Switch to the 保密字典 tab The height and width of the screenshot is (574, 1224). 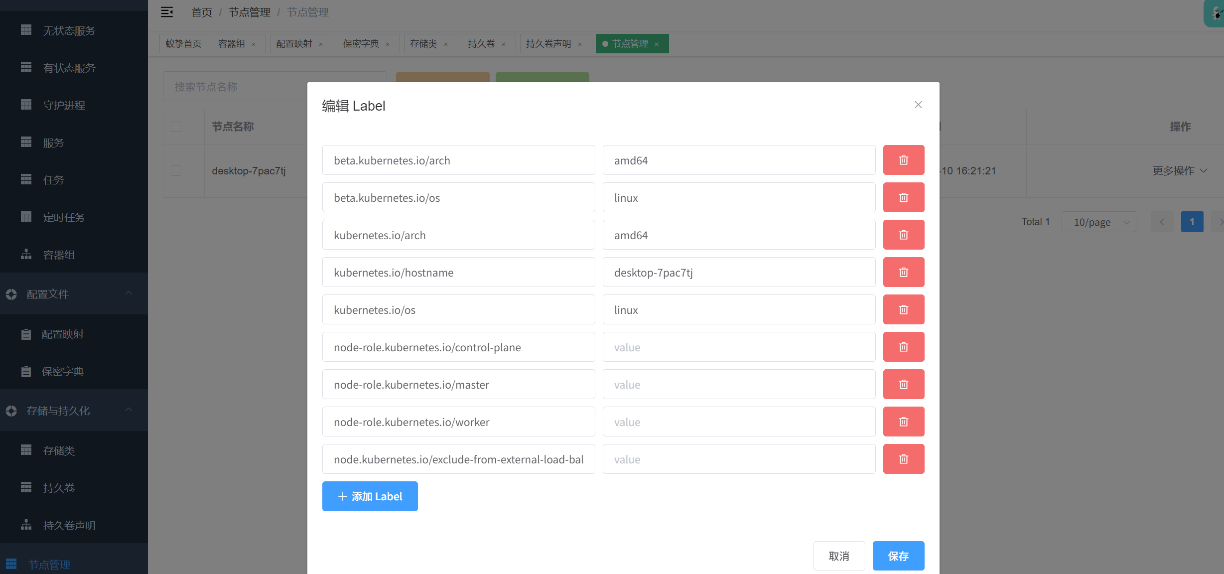click(361, 44)
